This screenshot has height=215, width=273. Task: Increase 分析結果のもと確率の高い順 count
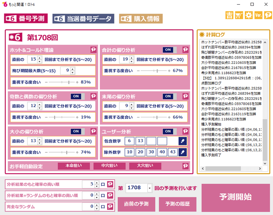click(x=97, y=182)
